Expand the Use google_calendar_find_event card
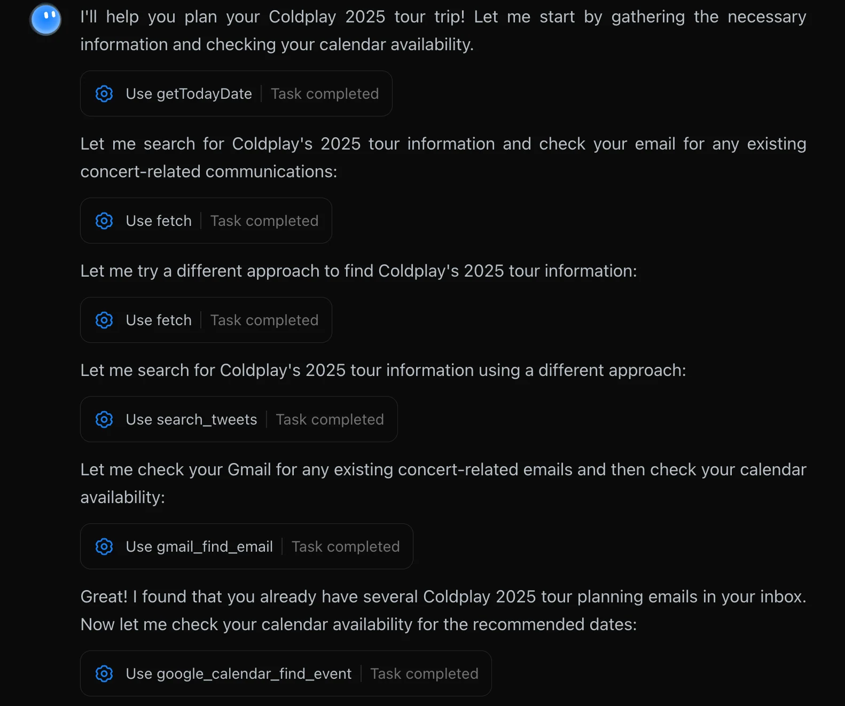The width and height of the screenshot is (845, 706). tap(286, 673)
